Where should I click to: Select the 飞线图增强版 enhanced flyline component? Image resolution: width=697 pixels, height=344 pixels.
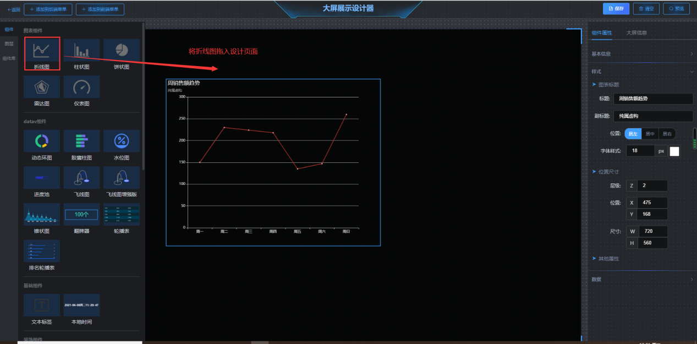click(x=121, y=182)
